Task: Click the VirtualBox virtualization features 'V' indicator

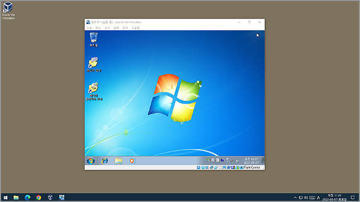Action: coord(233,167)
